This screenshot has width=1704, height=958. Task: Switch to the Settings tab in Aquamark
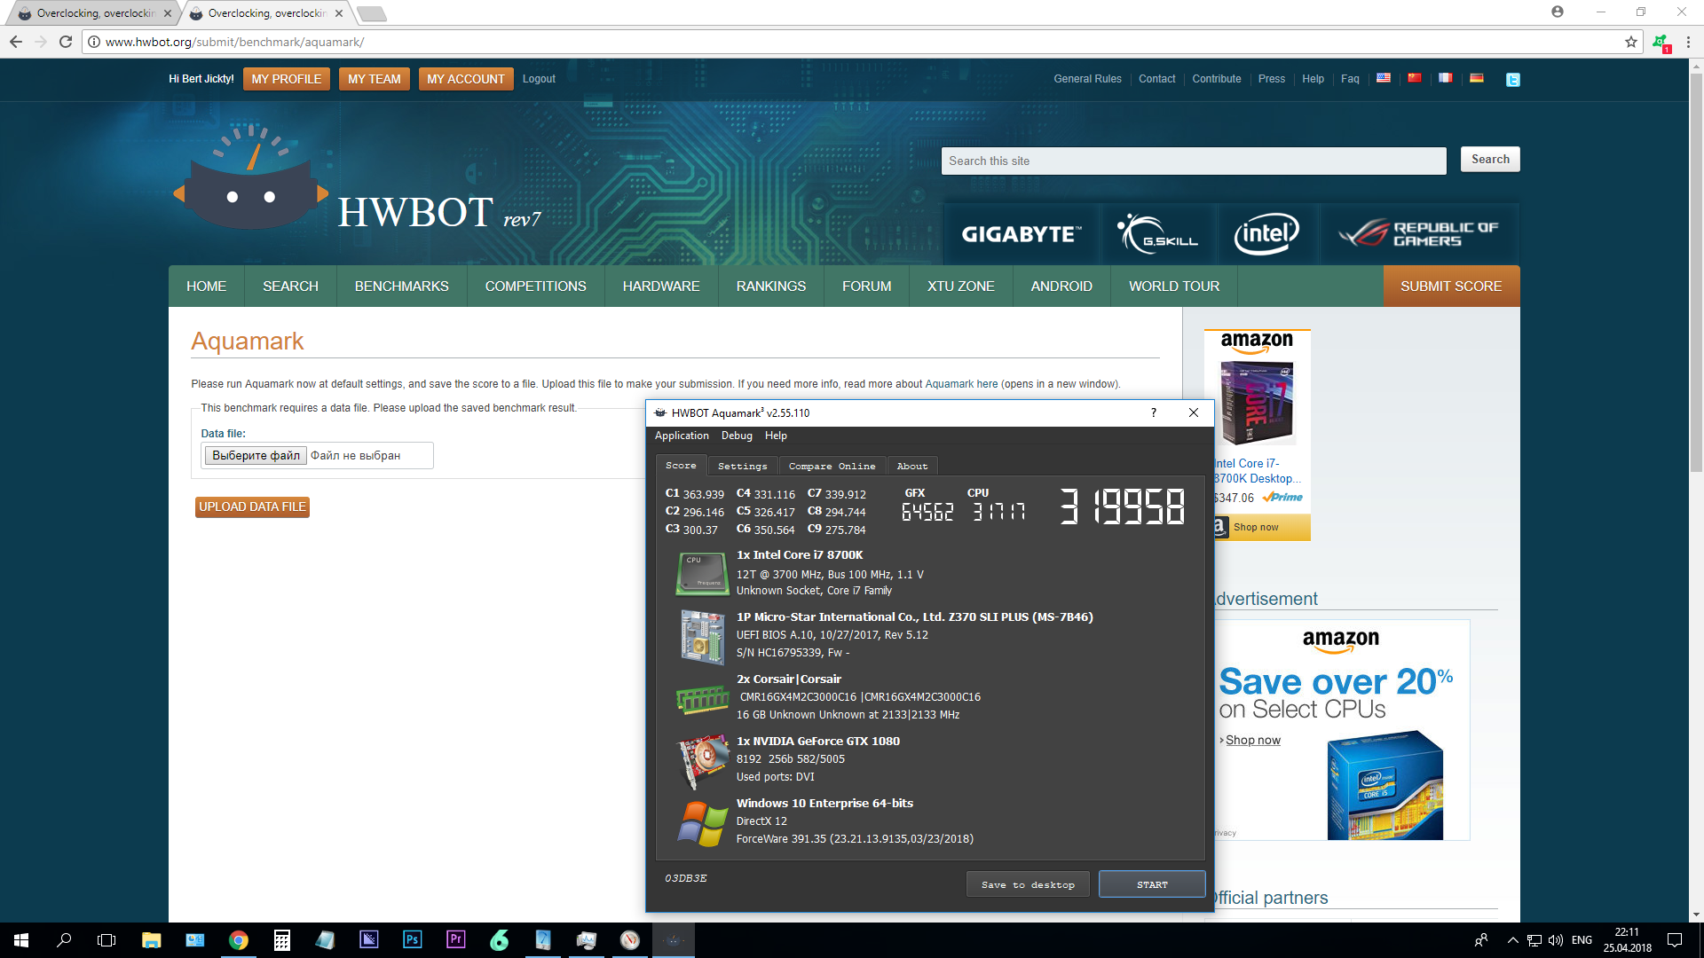742,466
